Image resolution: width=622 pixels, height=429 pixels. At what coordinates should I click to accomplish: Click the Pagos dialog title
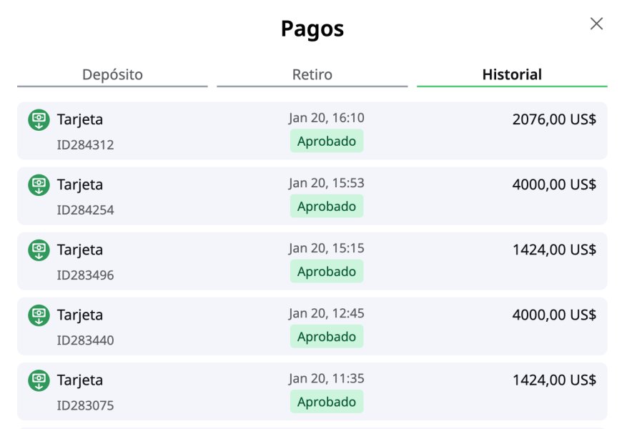point(312,29)
